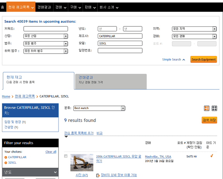This screenshot has width=223, height=179.
Task: Click the Home breadcrumb link
Action: 6,96
